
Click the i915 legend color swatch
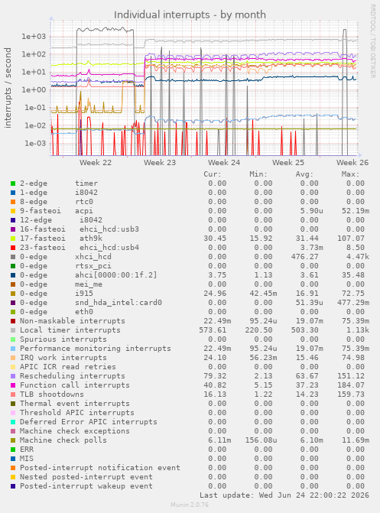pos(13,294)
